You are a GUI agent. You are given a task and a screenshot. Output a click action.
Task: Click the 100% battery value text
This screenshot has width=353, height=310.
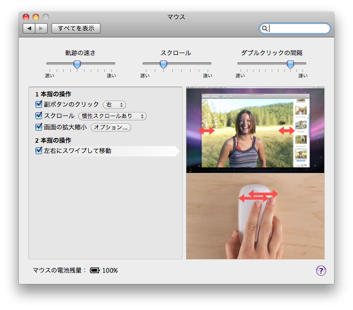(110, 270)
